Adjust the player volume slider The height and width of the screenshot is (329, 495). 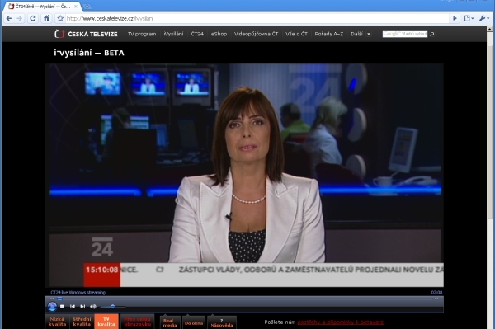click(x=113, y=306)
